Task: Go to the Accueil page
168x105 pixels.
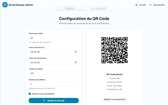Action: tap(142, 5)
